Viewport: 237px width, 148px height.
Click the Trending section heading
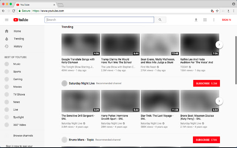coord(67,27)
